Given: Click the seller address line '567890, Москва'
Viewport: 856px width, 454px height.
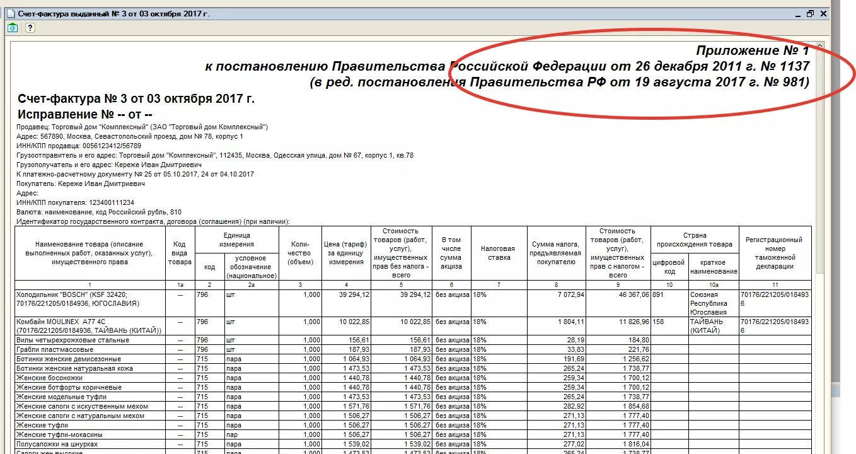Looking at the screenshot, I should click(130, 136).
